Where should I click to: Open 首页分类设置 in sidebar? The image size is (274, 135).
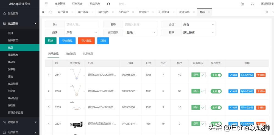[x=20, y=113]
